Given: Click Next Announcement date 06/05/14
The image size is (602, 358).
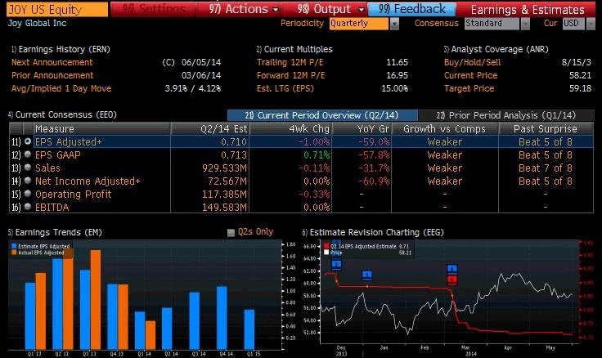Looking at the screenshot, I should (201, 62).
